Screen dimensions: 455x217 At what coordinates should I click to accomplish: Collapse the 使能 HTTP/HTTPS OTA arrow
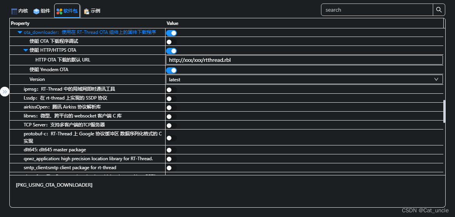point(26,50)
